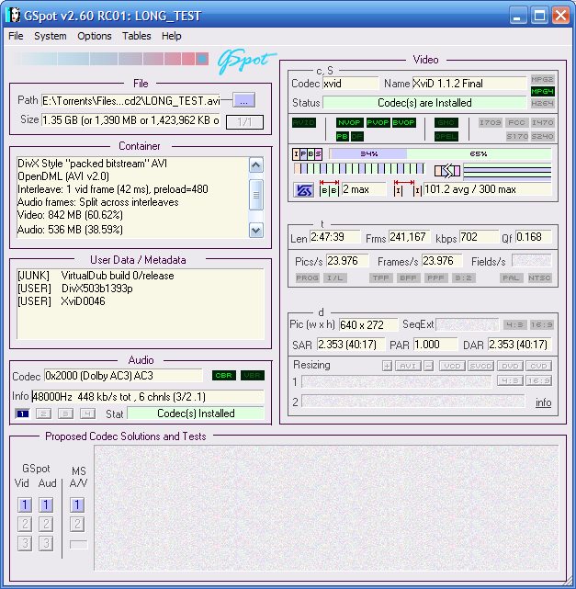
Task: Click the packed bitstream arrow icon
Action: pyautogui.click(x=447, y=171)
